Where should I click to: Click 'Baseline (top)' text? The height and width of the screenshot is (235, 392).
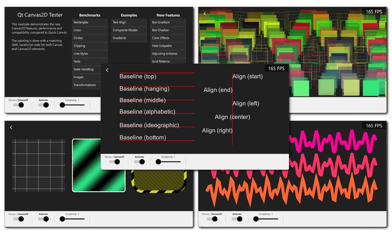coord(138,77)
